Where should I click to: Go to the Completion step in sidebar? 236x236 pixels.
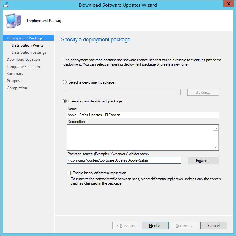pos(17,88)
